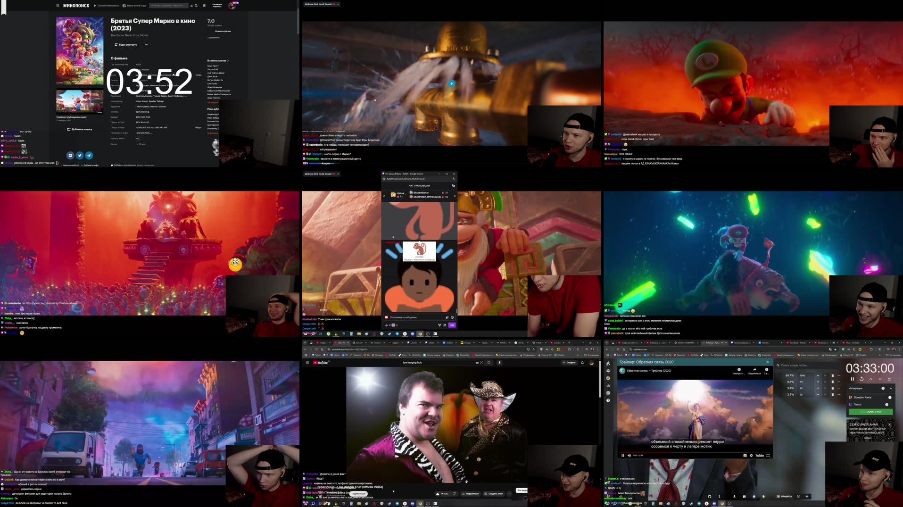Open the Super Mario movie poster
The width and height of the screenshot is (903, 507).
tap(80, 51)
